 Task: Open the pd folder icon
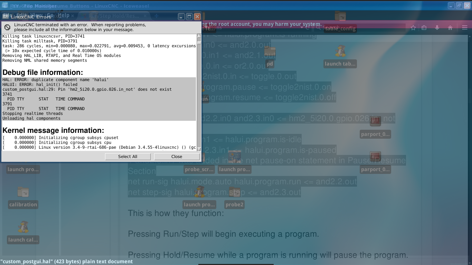[x=270, y=52]
